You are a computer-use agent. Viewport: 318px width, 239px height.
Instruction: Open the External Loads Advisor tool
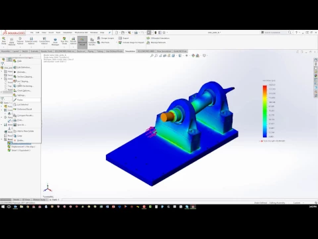pos(31,40)
